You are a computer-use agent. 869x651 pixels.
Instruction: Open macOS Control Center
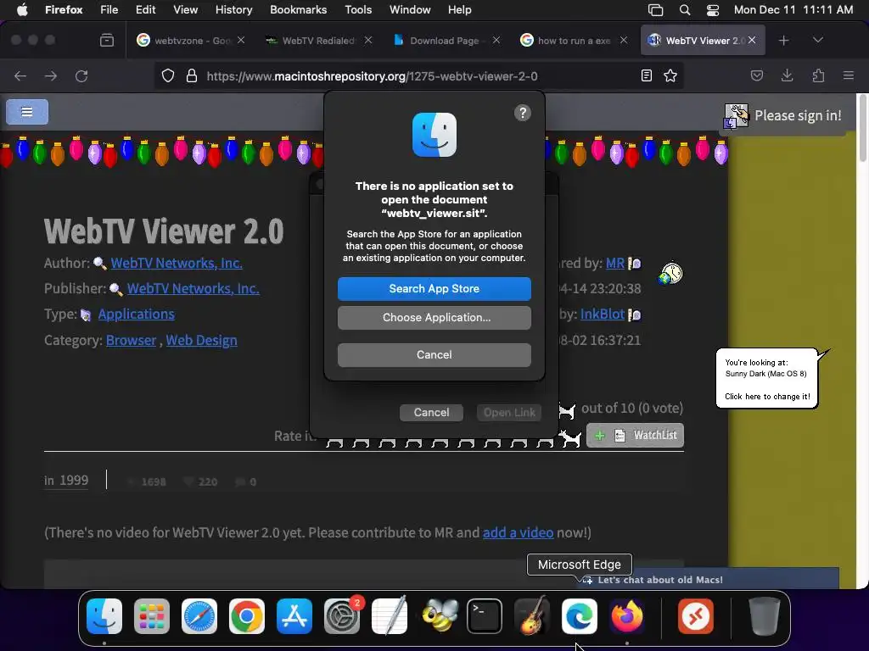click(x=713, y=10)
